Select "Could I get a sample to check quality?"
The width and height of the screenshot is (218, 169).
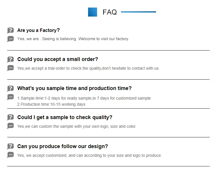pyautogui.click(x=65, y=117)
